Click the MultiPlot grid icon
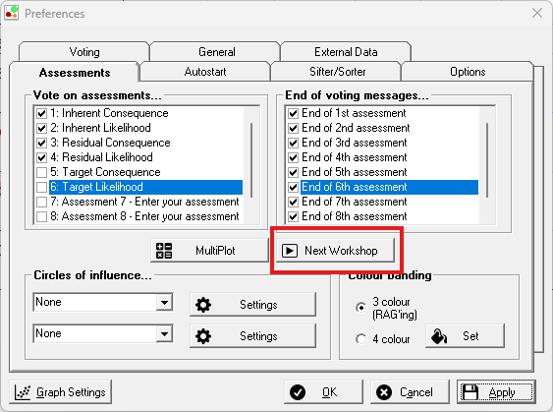Viewport: 553px width, 412px height. click(x=164, y=251)
